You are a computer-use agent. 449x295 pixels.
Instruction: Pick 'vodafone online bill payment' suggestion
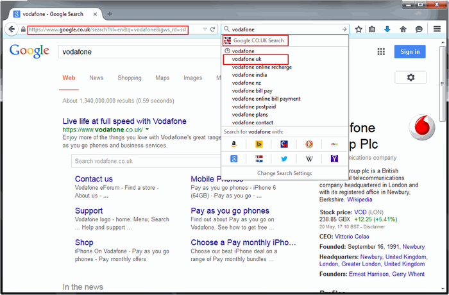(x=285, y=99)
